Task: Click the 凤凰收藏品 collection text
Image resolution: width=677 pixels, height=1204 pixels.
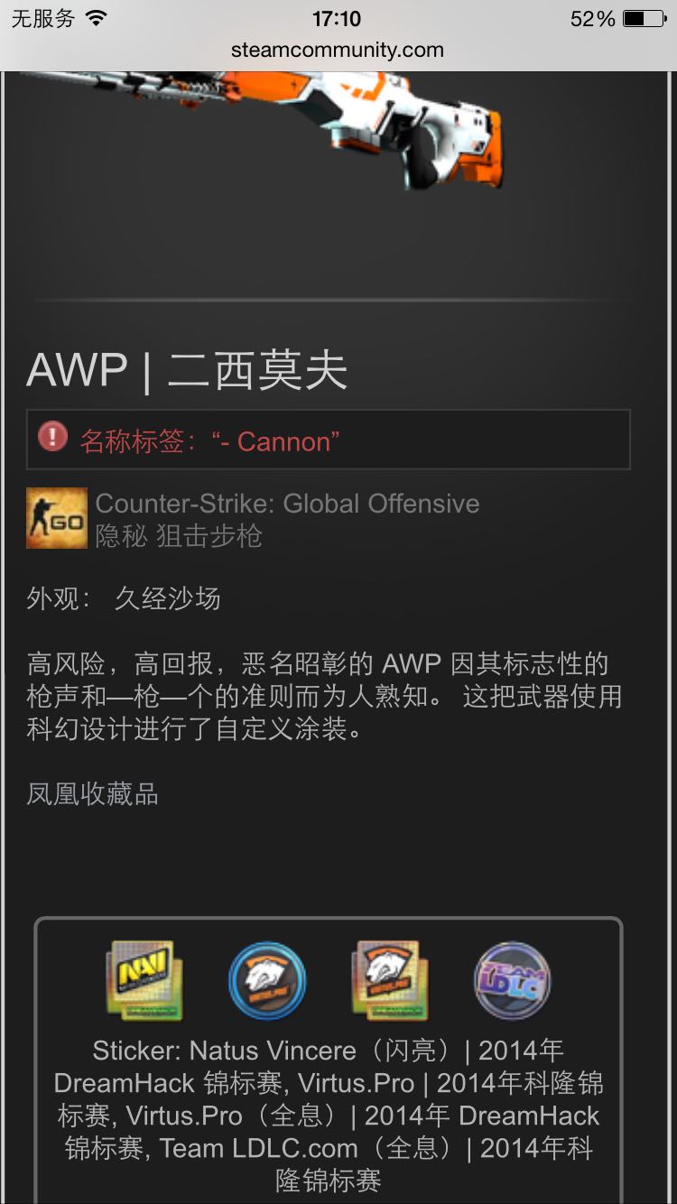Action: click(93, 794)
